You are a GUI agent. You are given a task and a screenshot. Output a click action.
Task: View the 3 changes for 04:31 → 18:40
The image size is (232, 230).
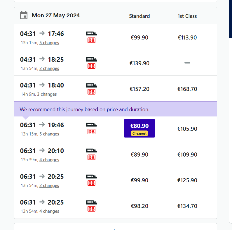(47, 94)
